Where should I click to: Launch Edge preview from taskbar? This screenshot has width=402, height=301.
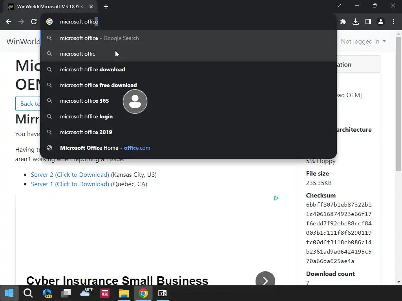(47, 293)
